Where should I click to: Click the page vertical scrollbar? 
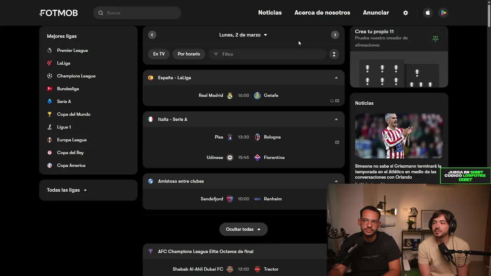coord(489,15)
